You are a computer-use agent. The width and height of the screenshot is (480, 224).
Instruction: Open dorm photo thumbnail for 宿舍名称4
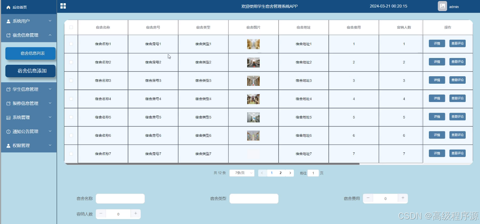pyautogui.click(x=253, y=99)
